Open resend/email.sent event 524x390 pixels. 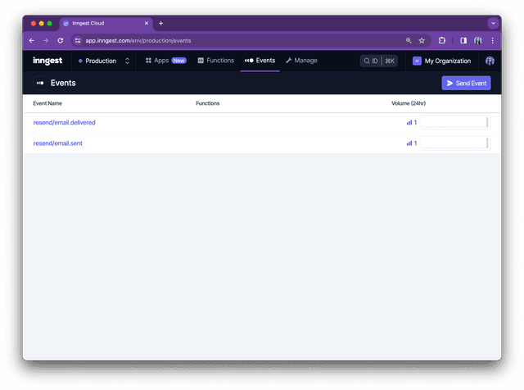(x=58, y=143)
